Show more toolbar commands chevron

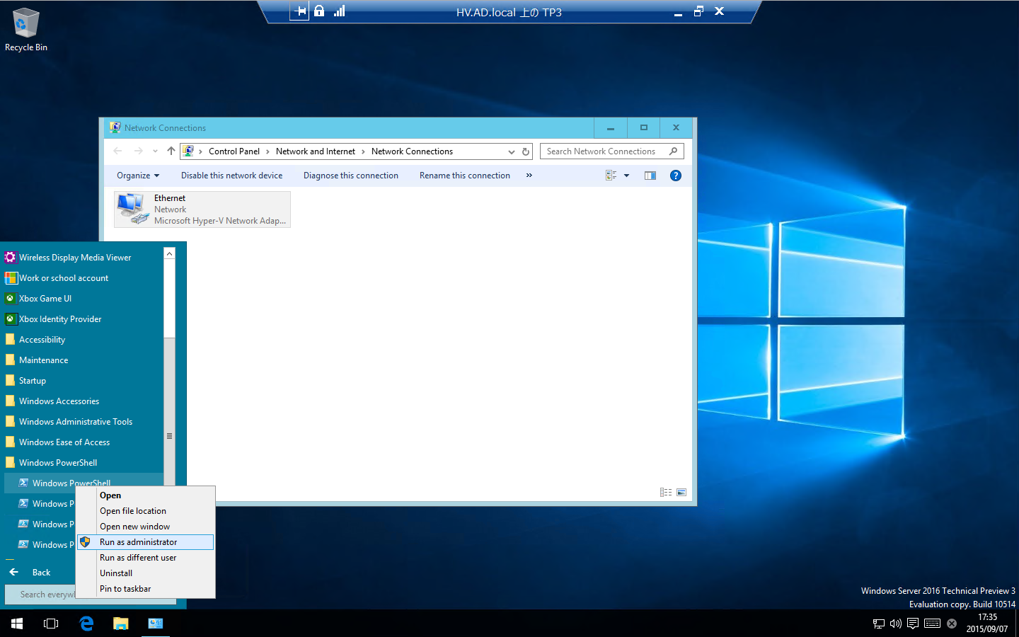point(529,176)
